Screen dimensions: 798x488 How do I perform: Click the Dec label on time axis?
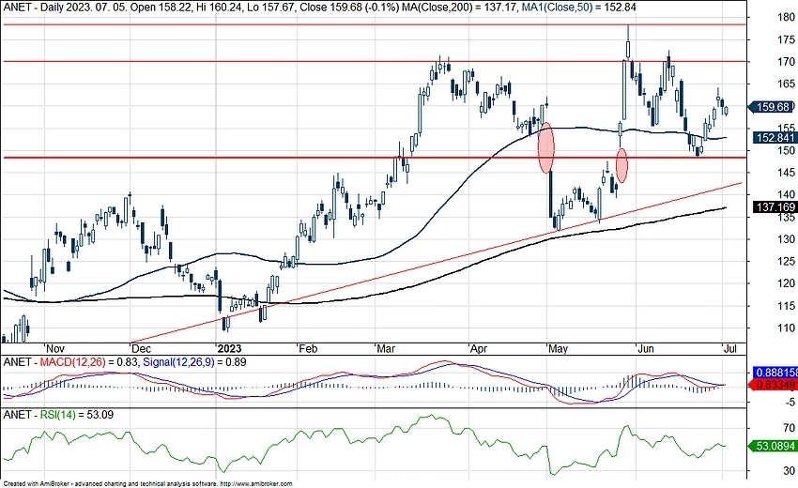click(x=141, y=348)
